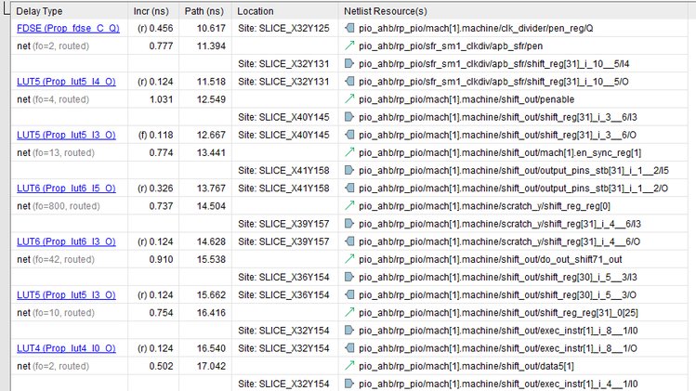Click the net arrow icon beside shift_out/penable
This screenshot has width=696, height=391.
349,99
